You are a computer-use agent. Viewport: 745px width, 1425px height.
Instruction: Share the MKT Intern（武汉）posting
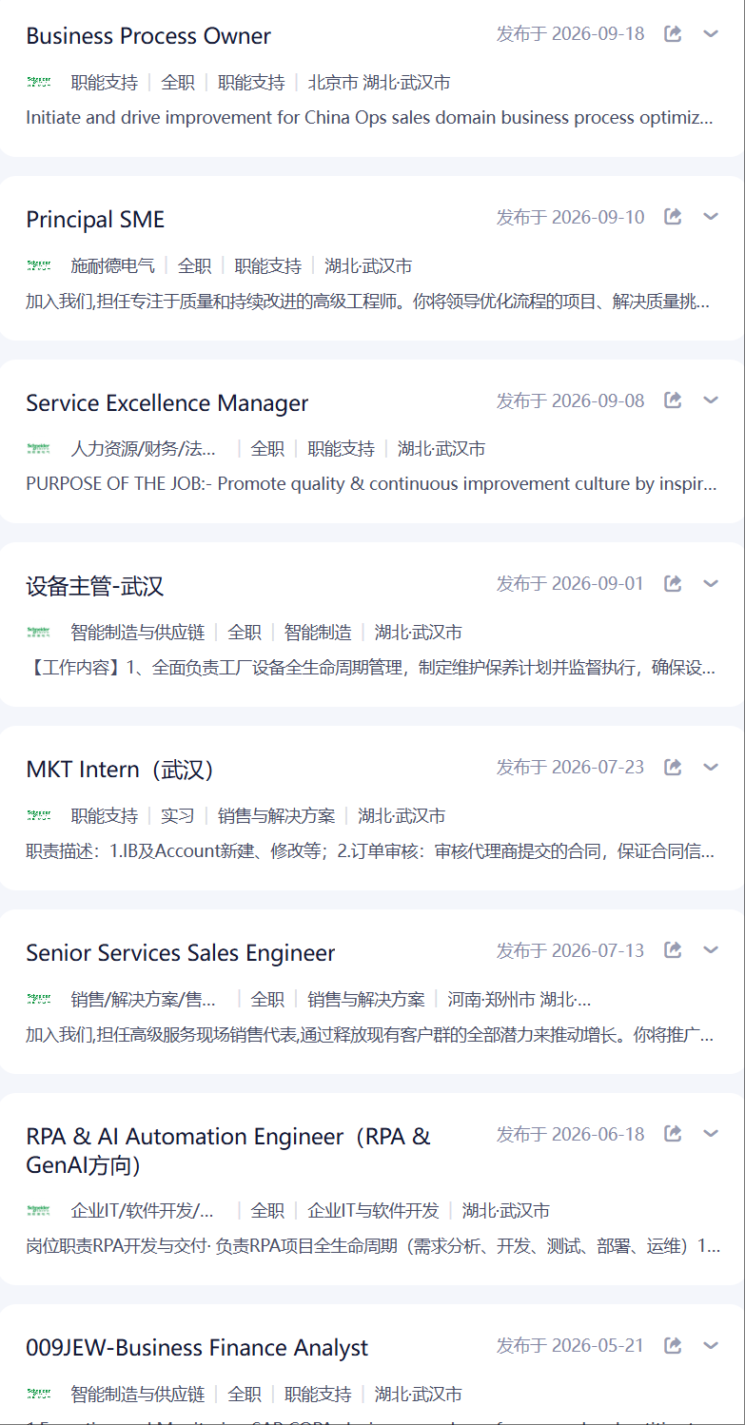point(673,767)
